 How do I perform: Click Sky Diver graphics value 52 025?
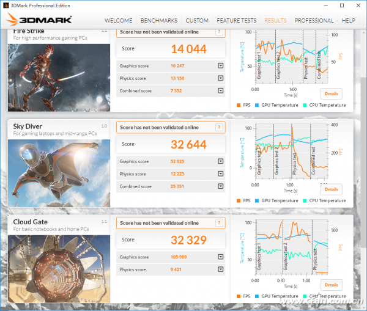pos(177,161)
